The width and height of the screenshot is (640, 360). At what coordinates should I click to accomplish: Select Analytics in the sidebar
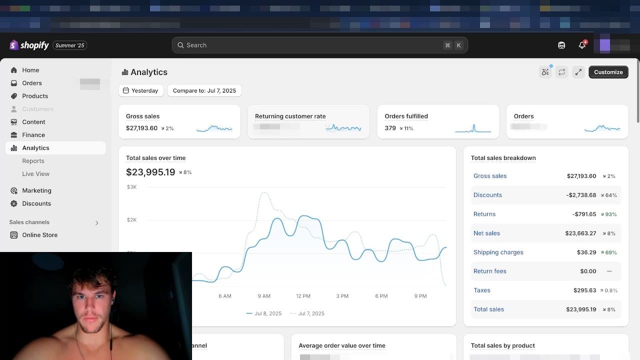tap(55, 148)
